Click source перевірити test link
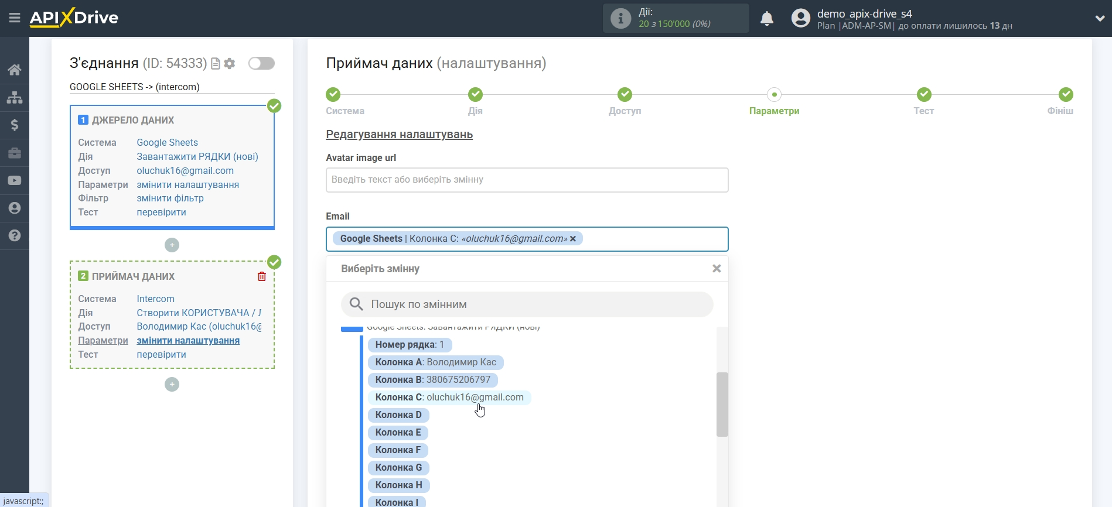Image resolution: width=1112 pixels, height=507 pixels. pyautogui.click(x=161, y=212)
